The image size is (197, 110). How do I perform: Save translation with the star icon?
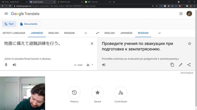(190, 43)
